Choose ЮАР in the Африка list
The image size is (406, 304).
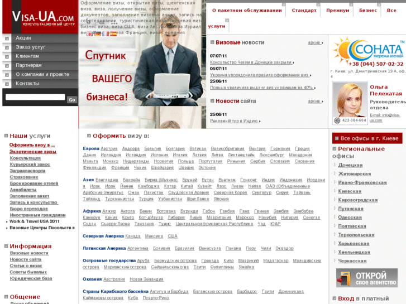275,224
